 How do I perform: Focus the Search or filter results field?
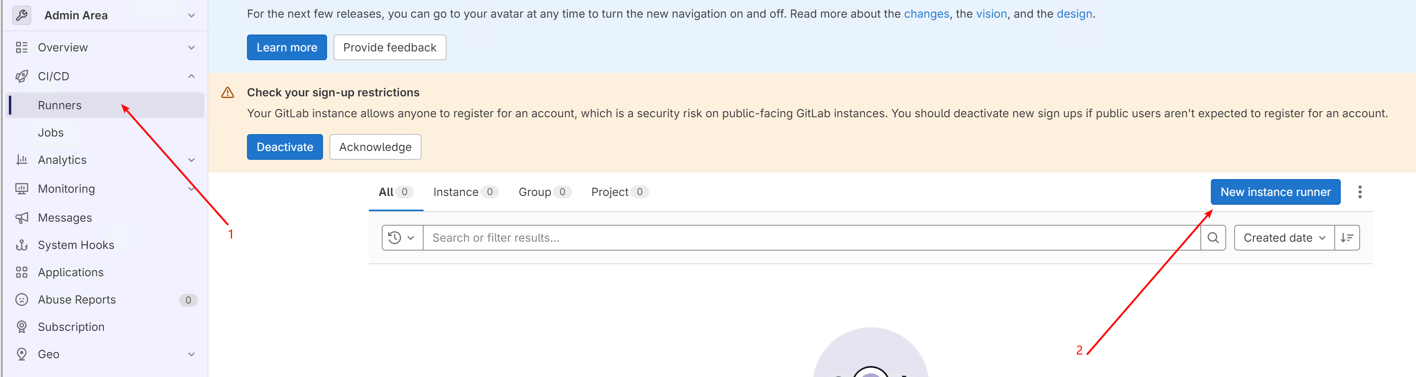[x=808, y=238]
